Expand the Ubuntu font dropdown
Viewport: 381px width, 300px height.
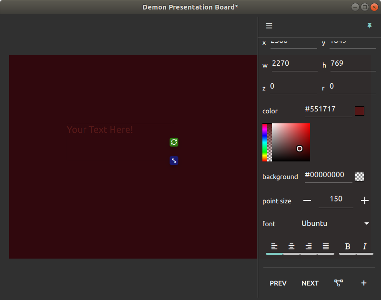(367, 223)
